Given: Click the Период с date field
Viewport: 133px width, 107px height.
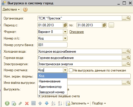Looking at the screenshot, I should click(50, 25).
